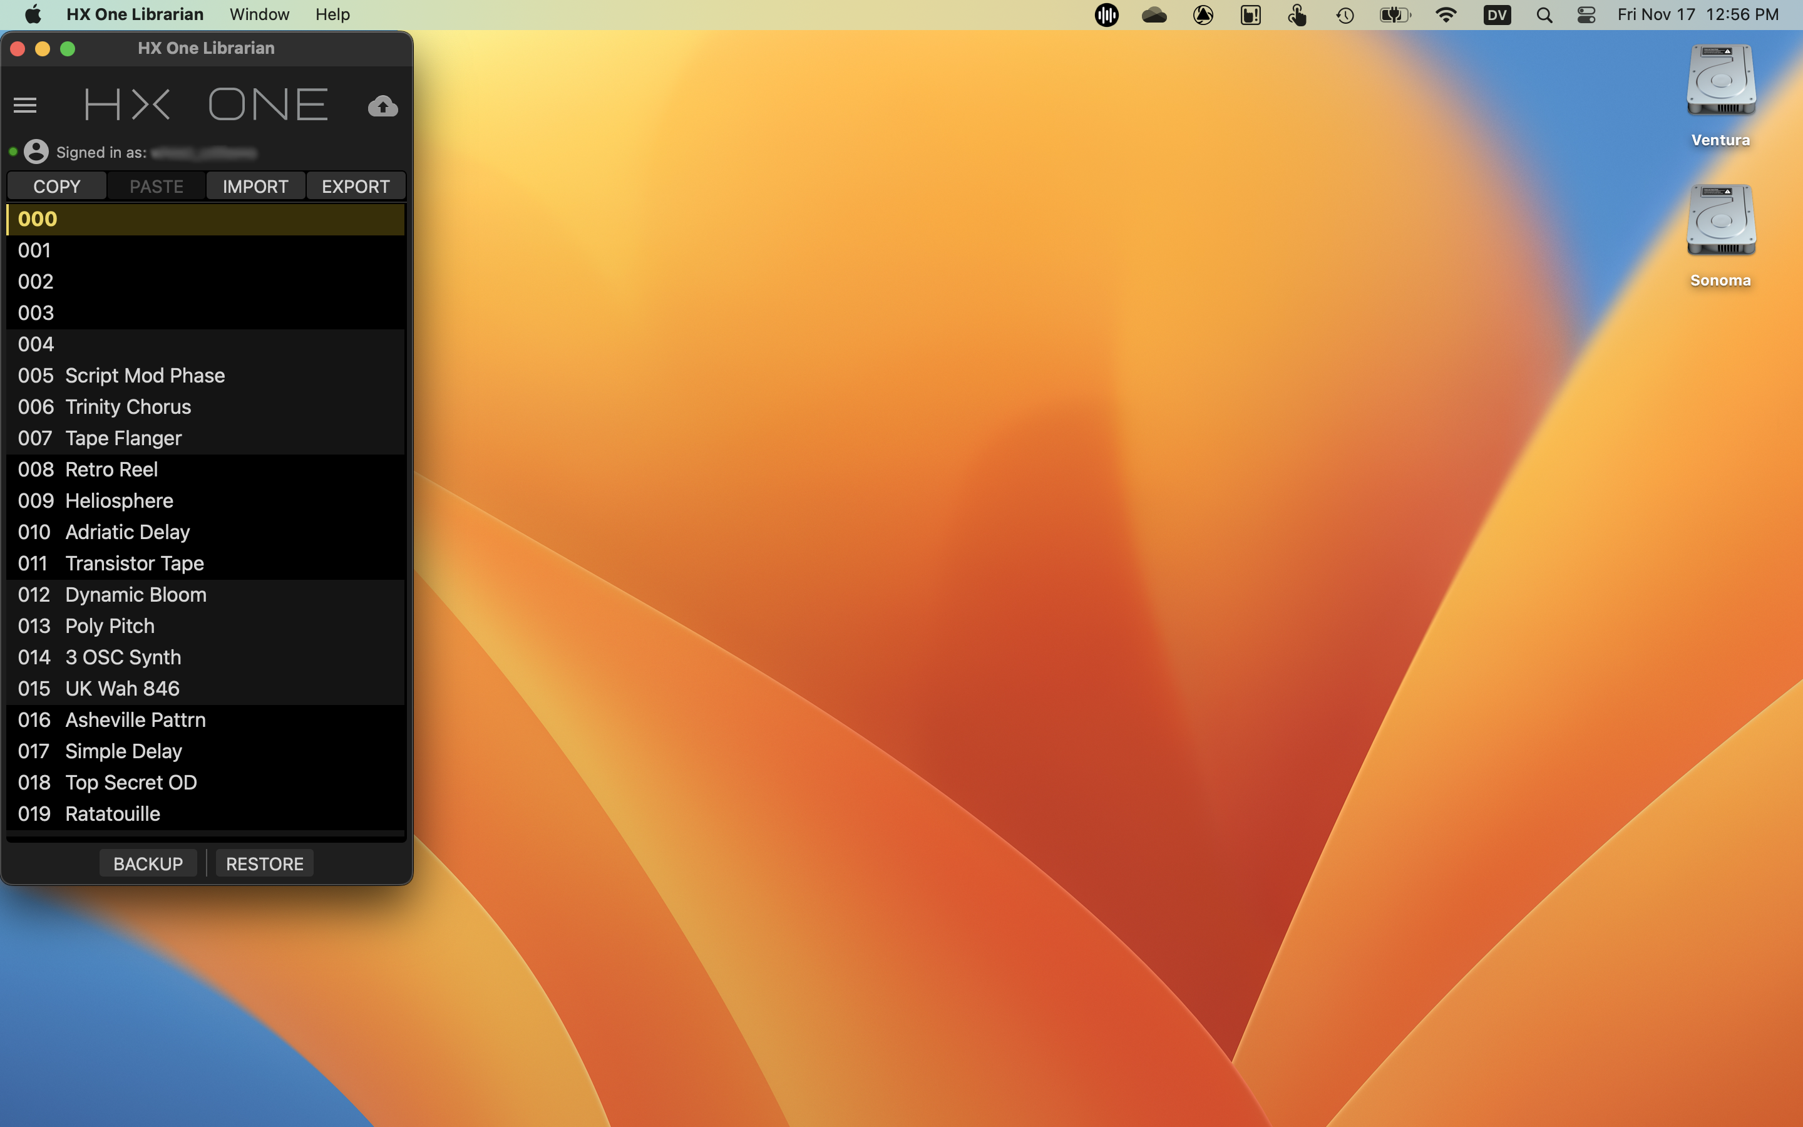The width and height of the screenshot is (1803, 1127).
Task: Click the triangle-in-circle menu bar icon
Action: (1203, 15)
